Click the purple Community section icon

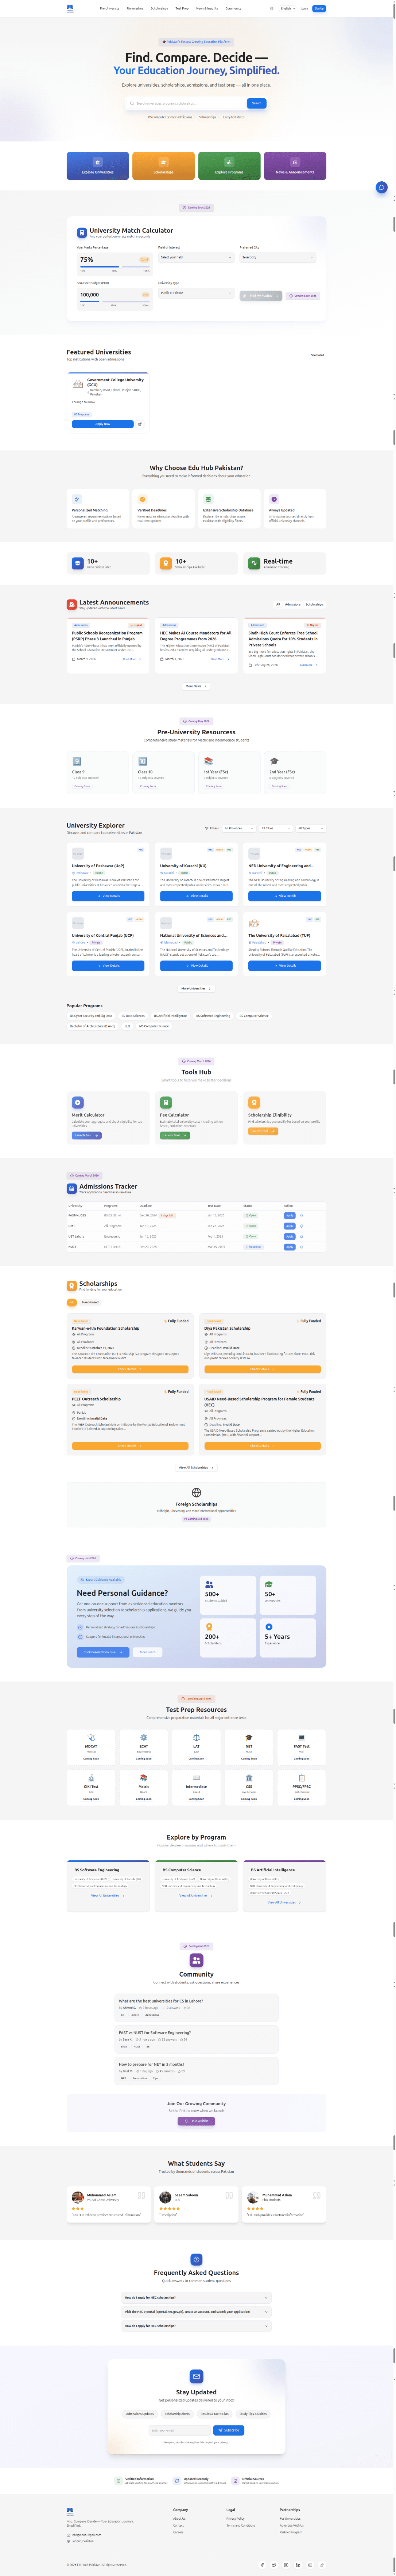pyautogui.click(x=197, y=1960)
